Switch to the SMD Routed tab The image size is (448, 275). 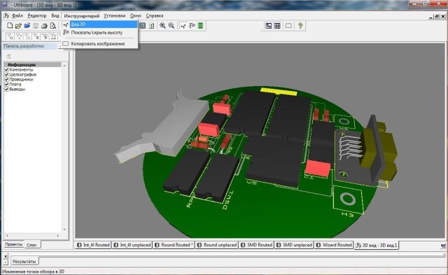coord(256,245)
